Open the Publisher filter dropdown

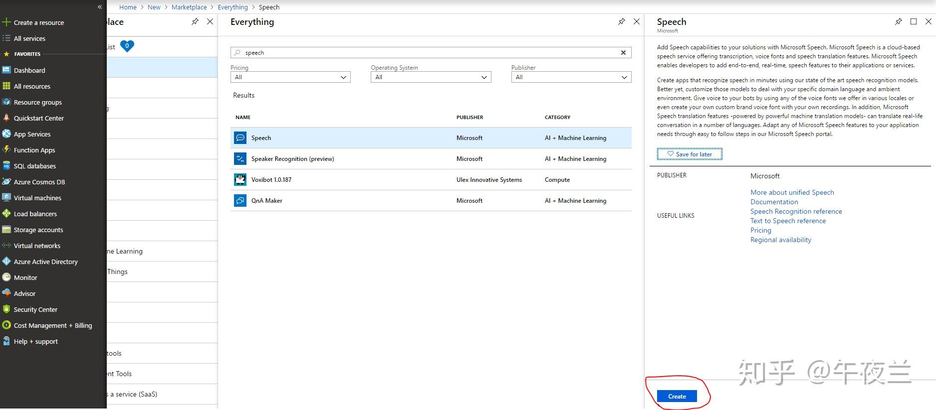coord(571,77)
